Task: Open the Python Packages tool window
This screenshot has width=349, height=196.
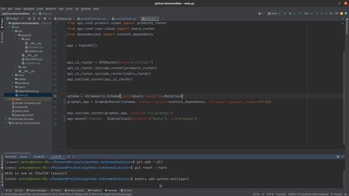Action: (x=37, y=191)
